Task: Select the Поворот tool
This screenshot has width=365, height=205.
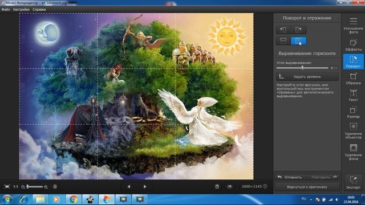Action: pos(353,61)
